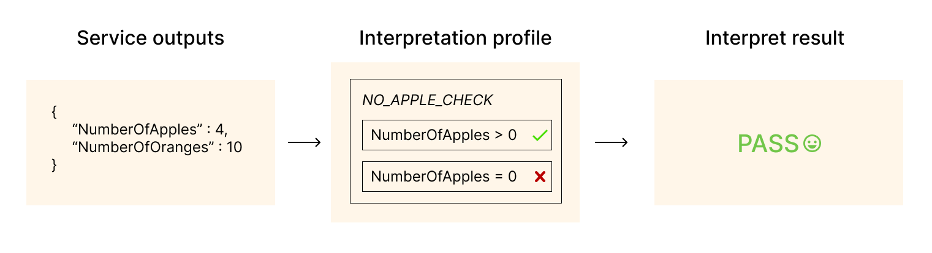This screenshot has width=932, height=253.
Task: Click the Service outputs heading
Action: (150, 38)
